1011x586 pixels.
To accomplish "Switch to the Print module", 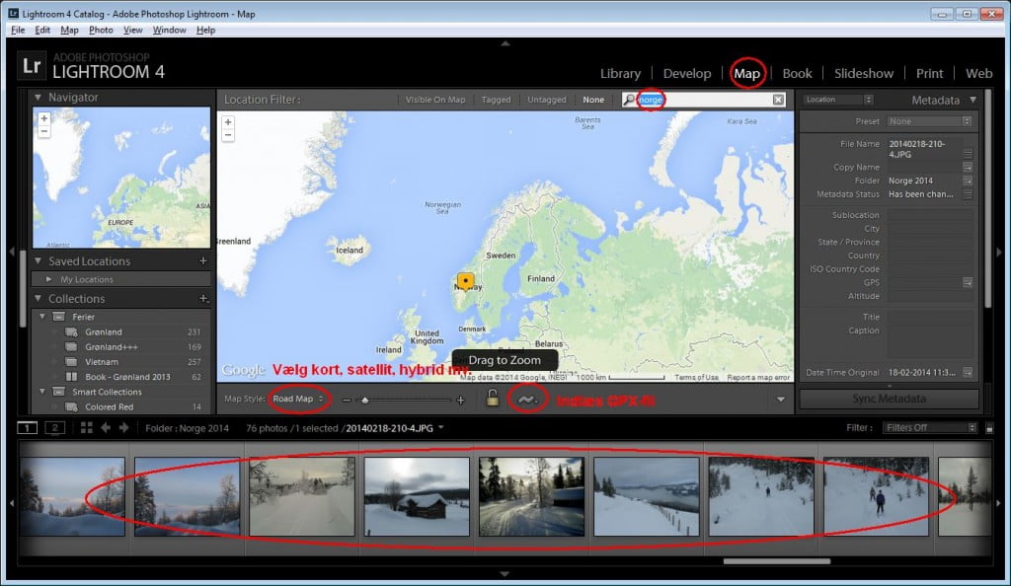I will tap(929, 73).
